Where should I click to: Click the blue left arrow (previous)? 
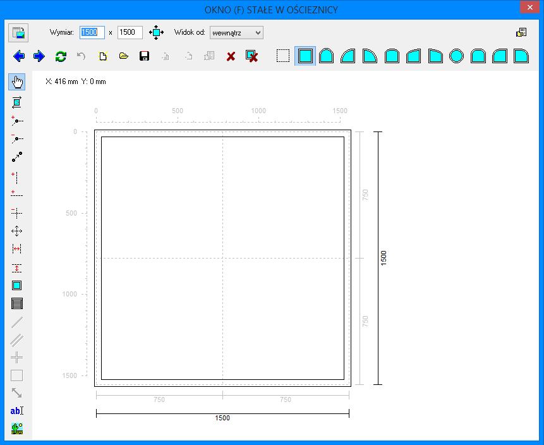pos(19,56)
